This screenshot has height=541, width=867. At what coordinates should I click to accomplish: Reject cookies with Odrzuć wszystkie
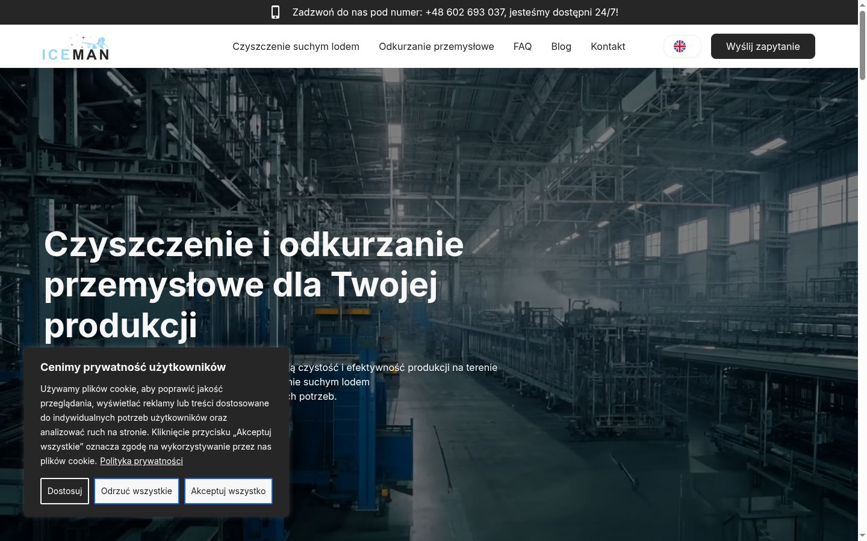click(x=137, y=491)
